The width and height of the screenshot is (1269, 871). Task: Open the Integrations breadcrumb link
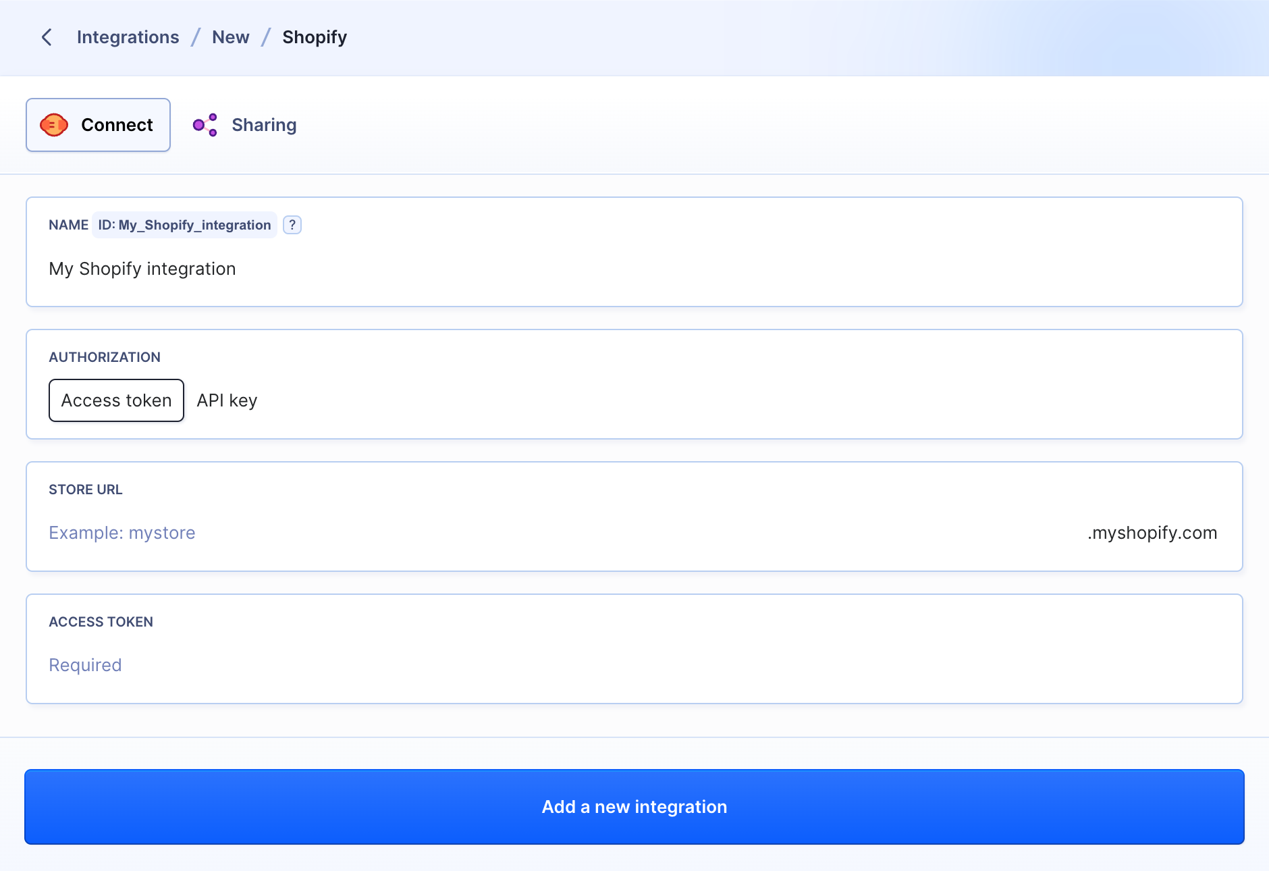(128, 37)
